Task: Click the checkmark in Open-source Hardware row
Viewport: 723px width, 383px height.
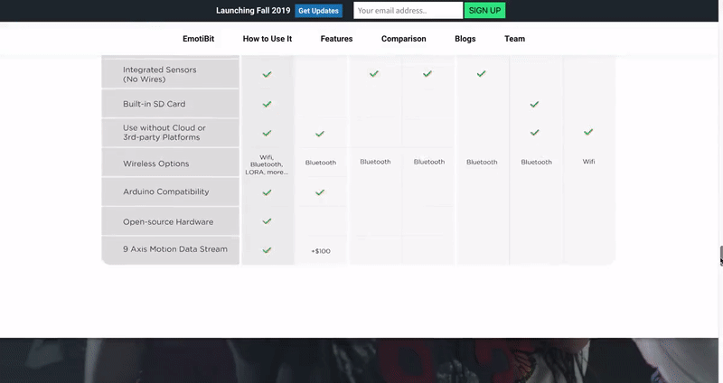Action: click(267, 221)
